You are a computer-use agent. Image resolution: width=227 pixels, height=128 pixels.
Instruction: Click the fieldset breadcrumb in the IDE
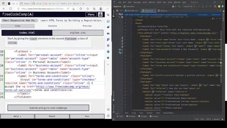pos(150,113)
